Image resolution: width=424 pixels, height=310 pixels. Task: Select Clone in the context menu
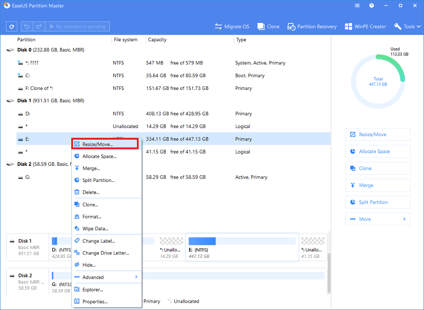tap(107, 204)
